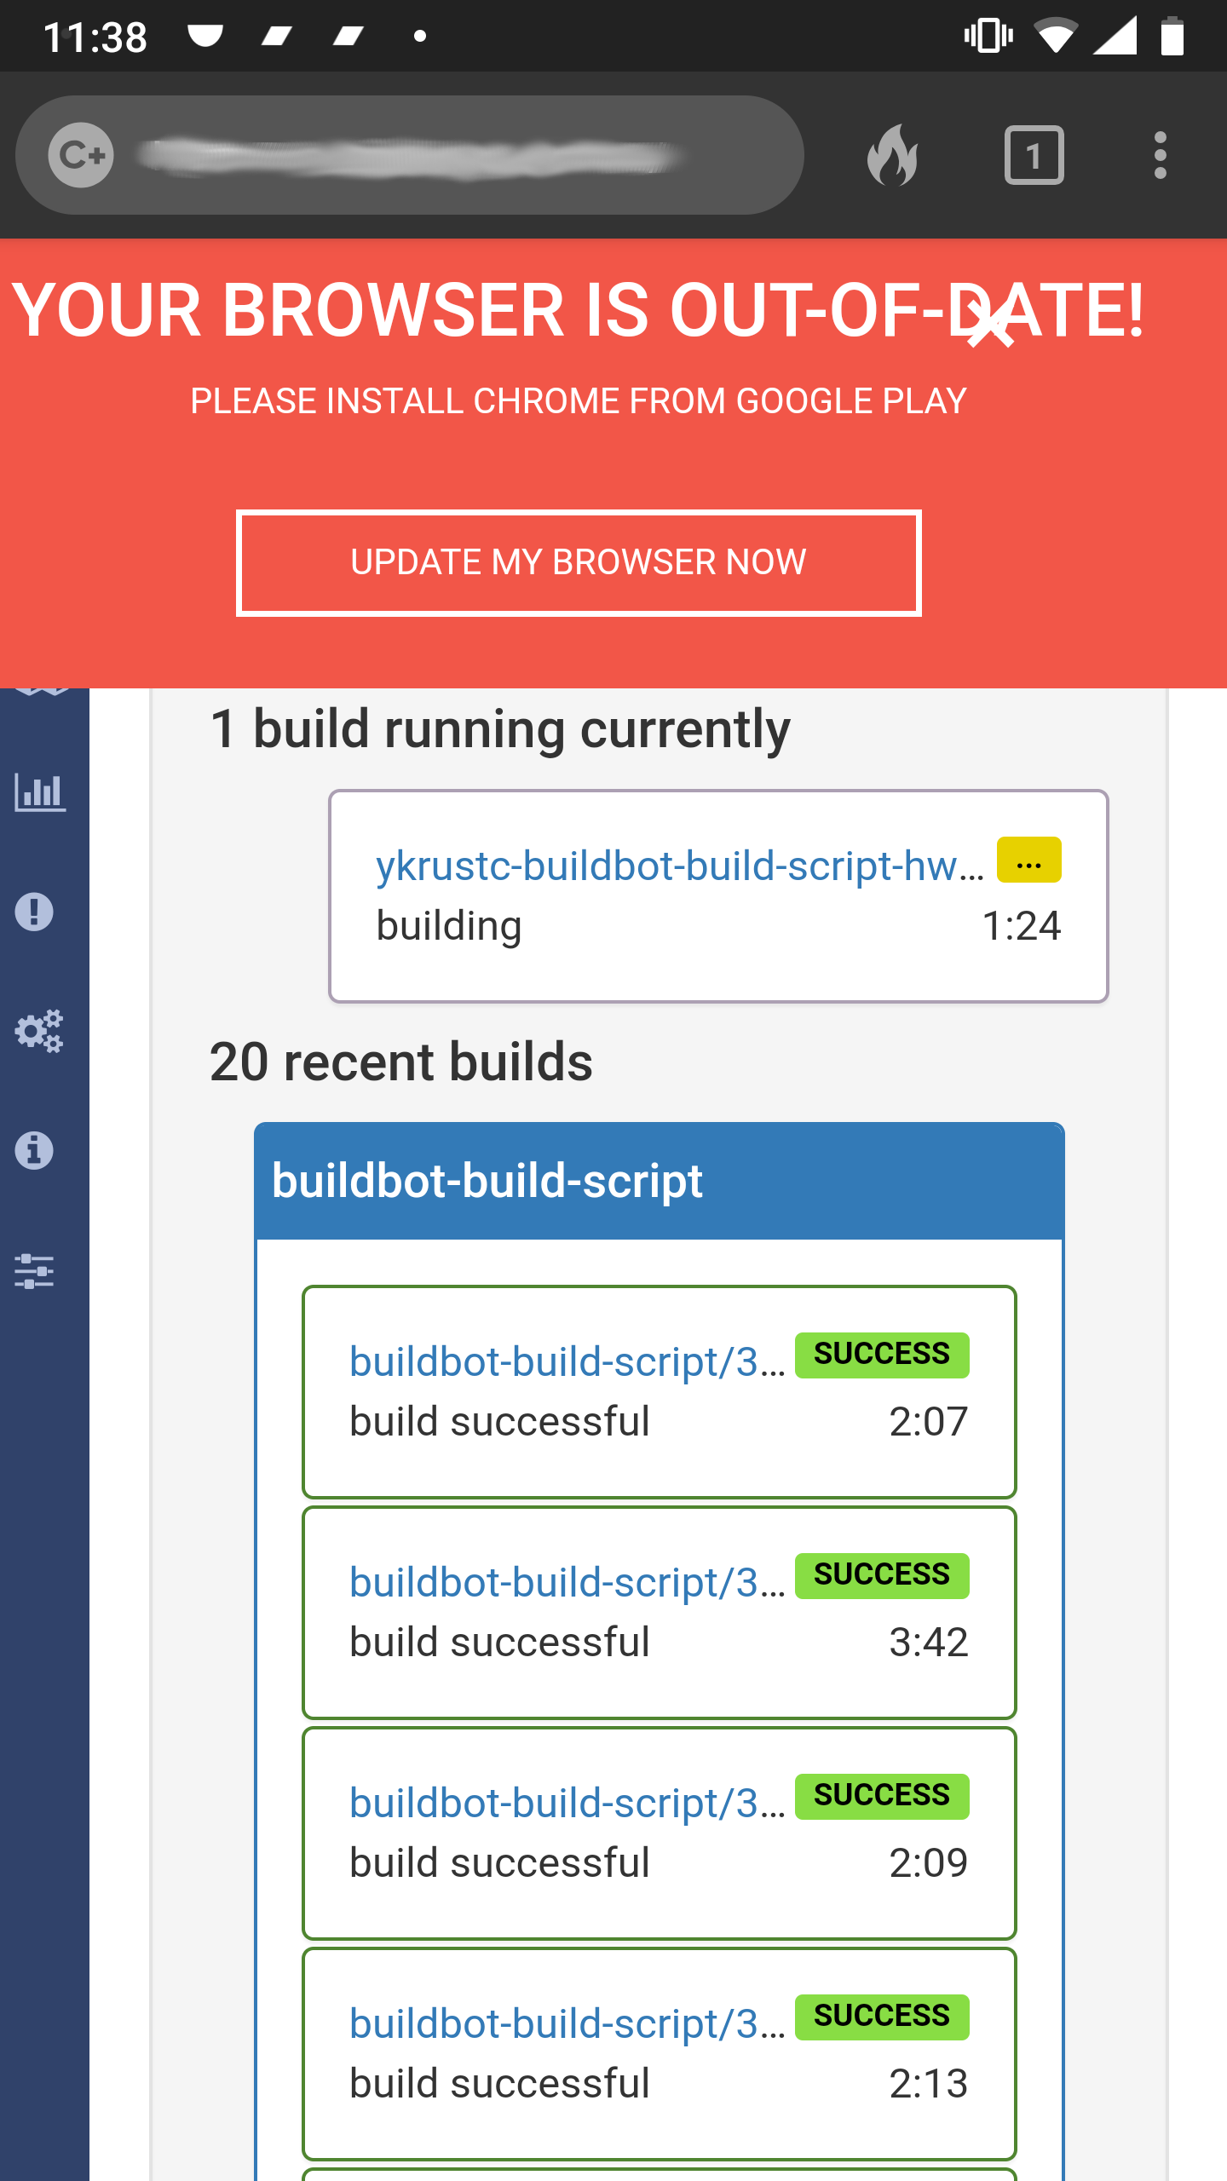The height and width of the screenshot is (2181, 1227).
Task: Tap the site badge in the address bar
Action: (82, 155)
